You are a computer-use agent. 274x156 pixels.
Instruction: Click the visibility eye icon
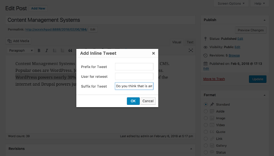coord(205,47)
